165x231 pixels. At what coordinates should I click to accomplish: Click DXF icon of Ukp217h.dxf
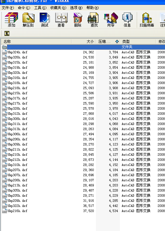tap(5, 103)
